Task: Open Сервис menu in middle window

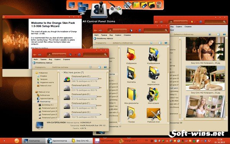Action: [x=118, y=35]
